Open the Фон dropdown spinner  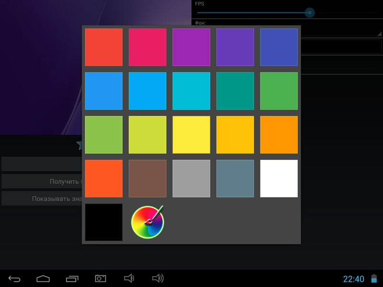tap(341, 31)
